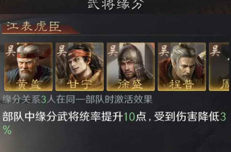Tap the 黄盖 name label
The image size is (231, 152).
click(28, 84)
